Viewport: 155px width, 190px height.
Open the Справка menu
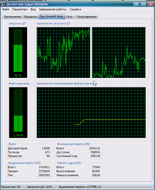[75, 9]
